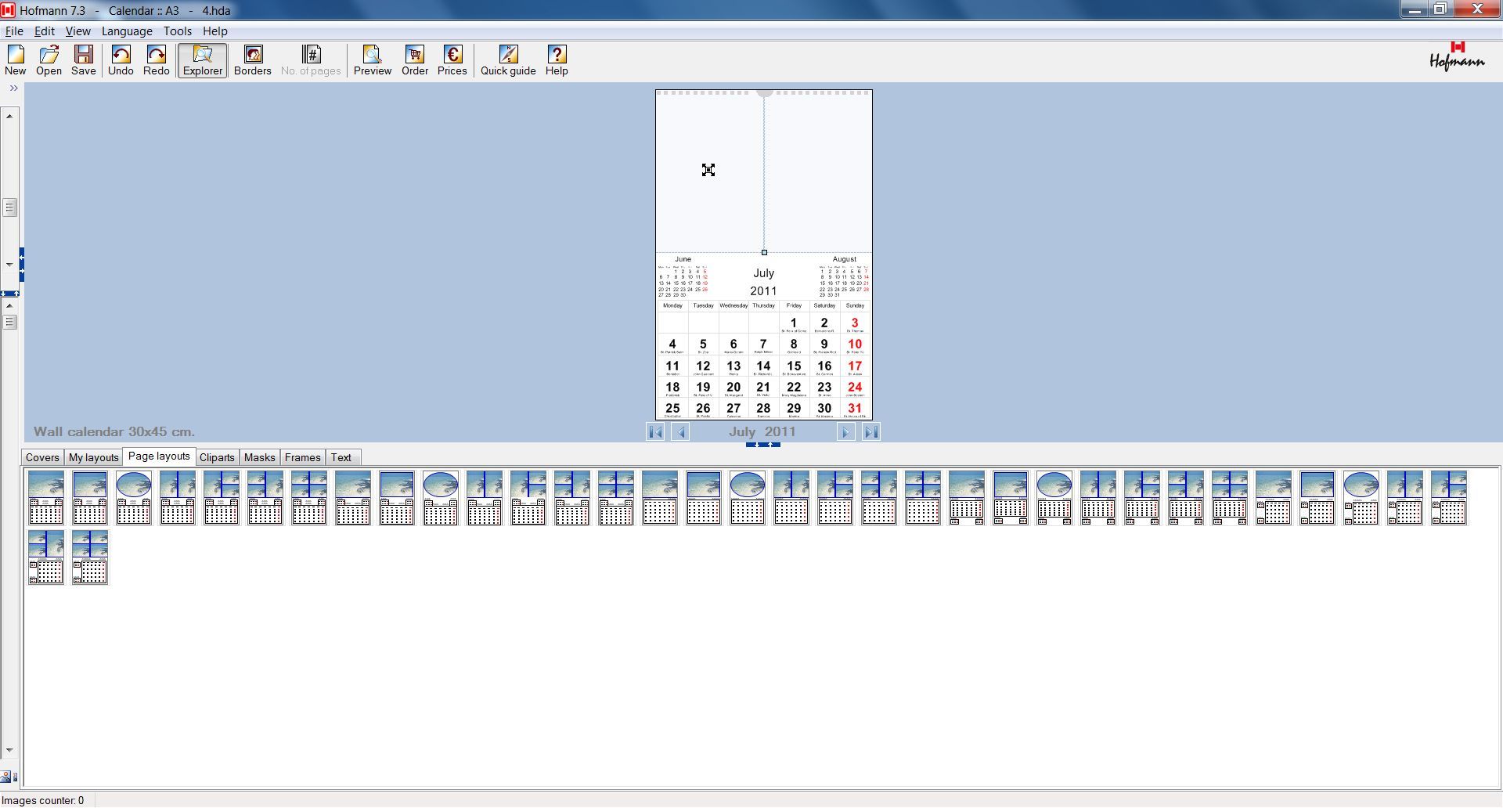Open an existing calendar file
This screenshot has width=1503, height=808.
(49, 60)
